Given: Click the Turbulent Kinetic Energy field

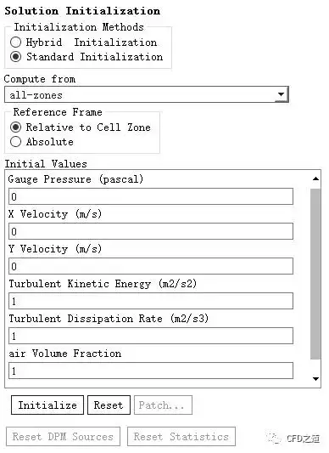Looking at the screenshot, I should pyautogui.click(x=151, y=301).
